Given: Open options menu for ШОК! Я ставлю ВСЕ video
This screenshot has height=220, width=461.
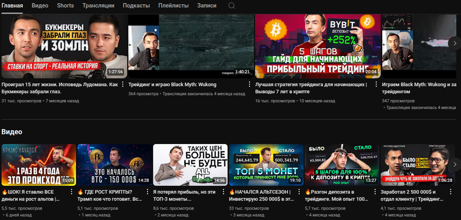Looking at the screenshot, I should point(71,192).
